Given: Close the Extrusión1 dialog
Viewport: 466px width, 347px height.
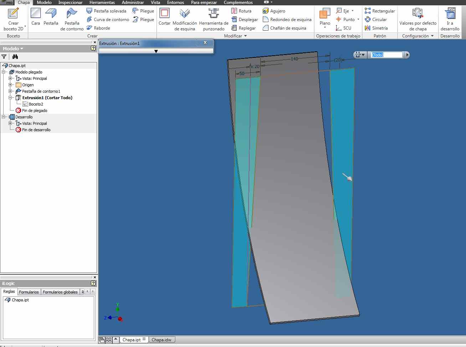Looking at the screenshot, I should click(205, 42).
